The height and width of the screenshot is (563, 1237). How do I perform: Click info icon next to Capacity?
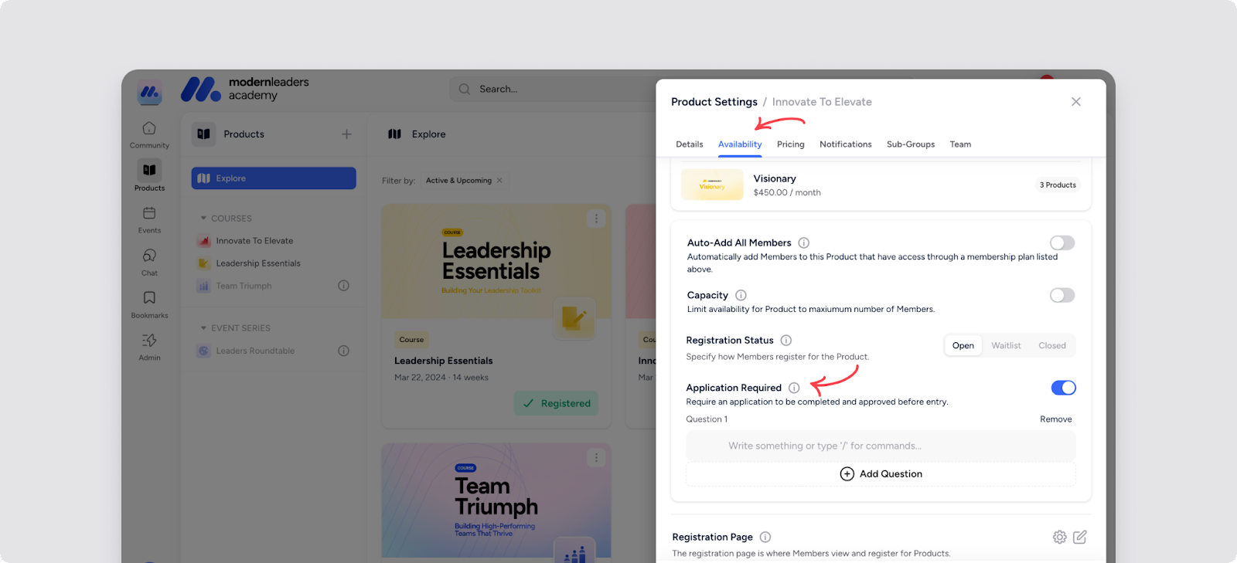[x=741, y=295]
